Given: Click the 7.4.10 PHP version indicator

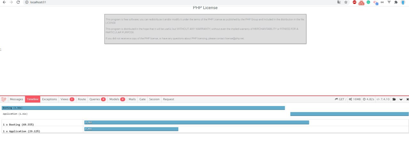Looking at the screenshot, I should click(383, 99).
